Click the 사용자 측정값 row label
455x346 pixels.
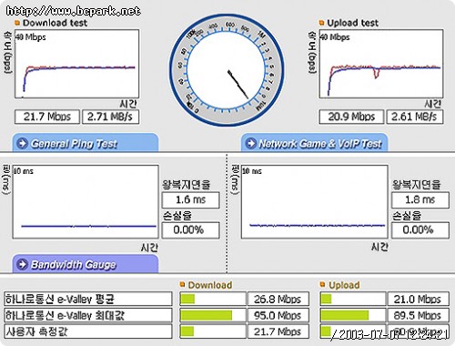coord(87,331)
